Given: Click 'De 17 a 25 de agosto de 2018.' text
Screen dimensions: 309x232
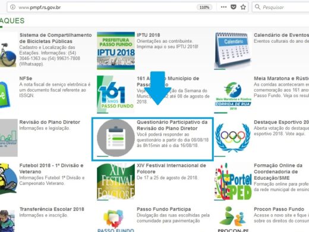Looking at the screenshot, I should coord(167,178).
